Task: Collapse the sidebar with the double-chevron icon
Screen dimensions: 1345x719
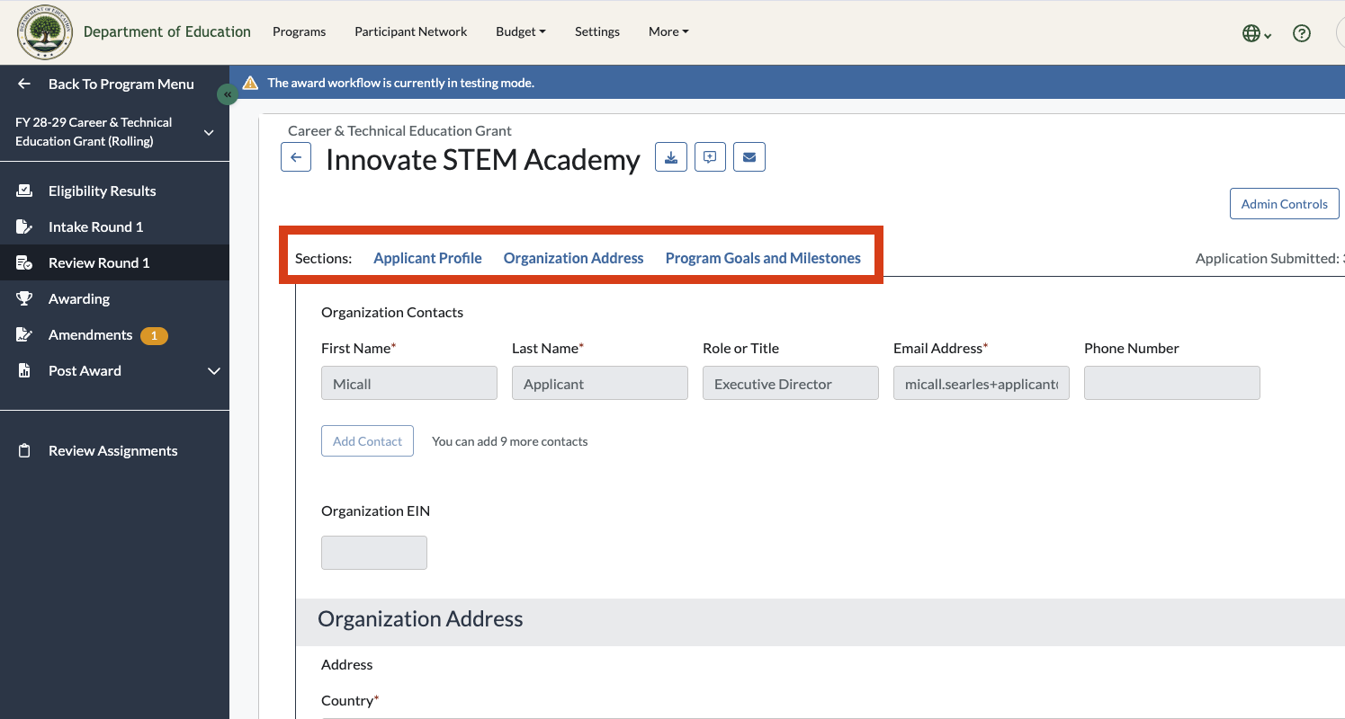Action: click(x=228, y=94)
